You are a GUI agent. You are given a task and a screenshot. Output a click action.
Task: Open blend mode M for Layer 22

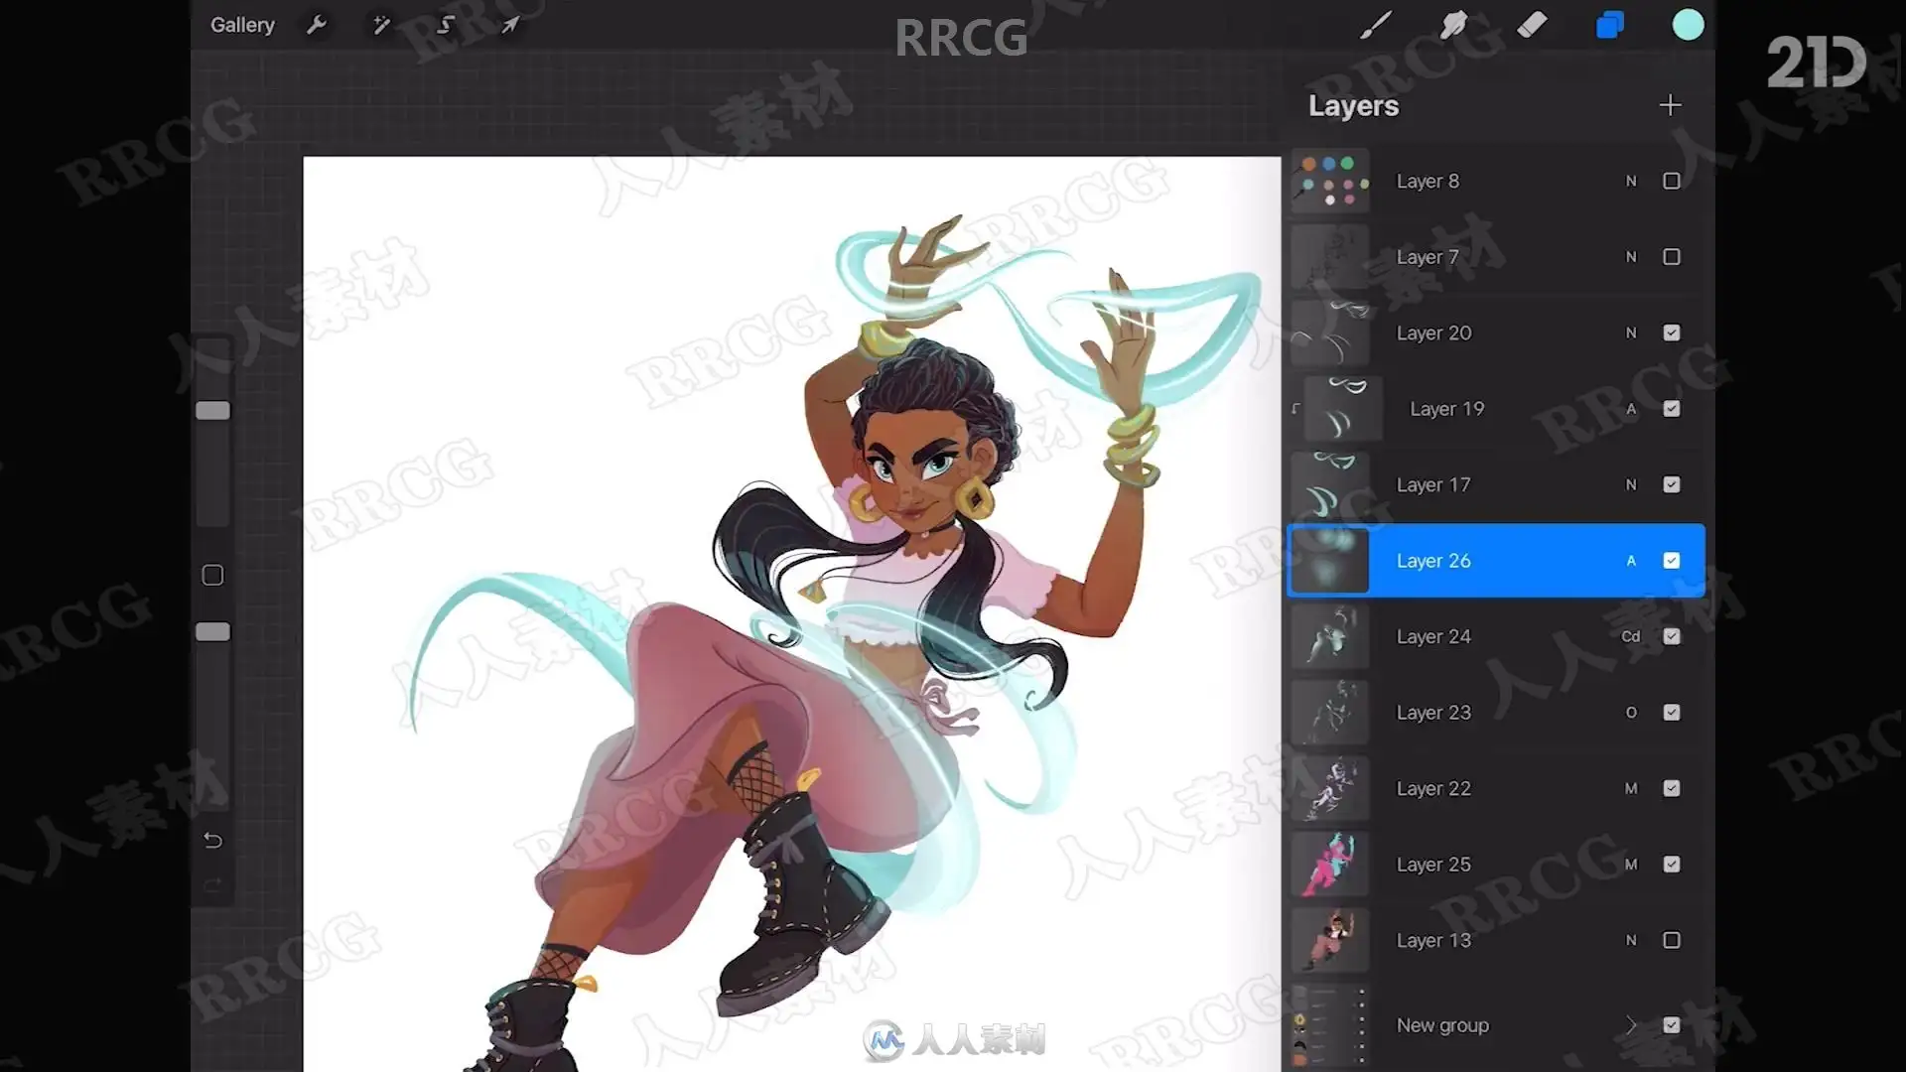click(1631, 788)
